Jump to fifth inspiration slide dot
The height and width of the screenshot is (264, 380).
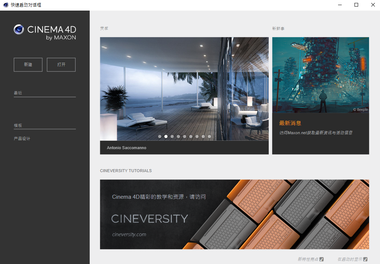click(185, 136)
